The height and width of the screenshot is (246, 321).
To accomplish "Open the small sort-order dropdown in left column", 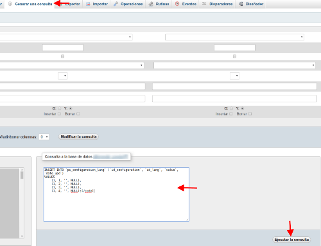I will tap(63, 76).
